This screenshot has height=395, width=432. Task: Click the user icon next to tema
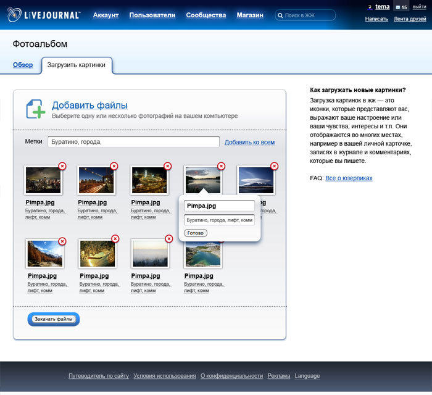point(370,7)
